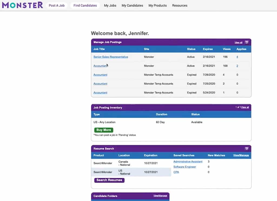
Task: Click the Find Candidates button
Action: (x=85, y=5)
